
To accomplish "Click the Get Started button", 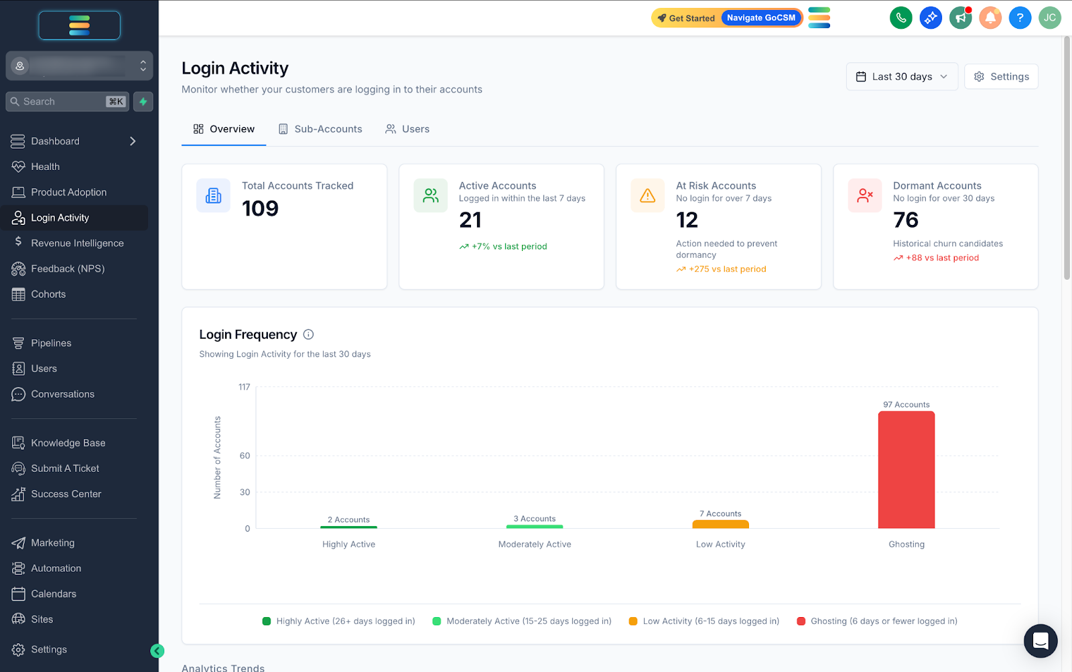I will (685, 18).
